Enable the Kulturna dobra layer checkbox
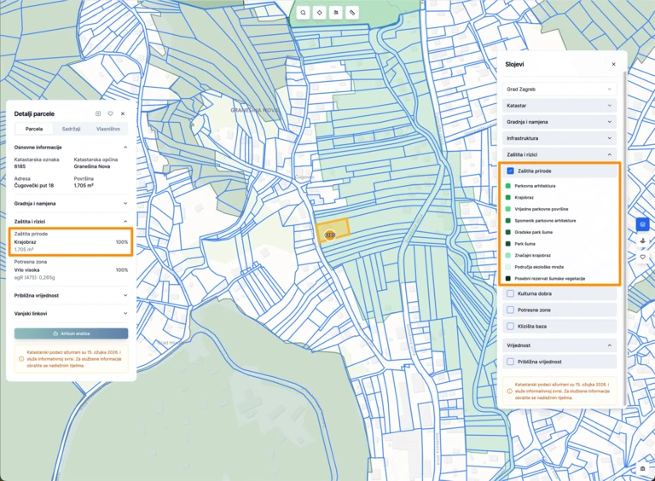Viewport: 655px width, 481px height. click(x=510, y=294)
